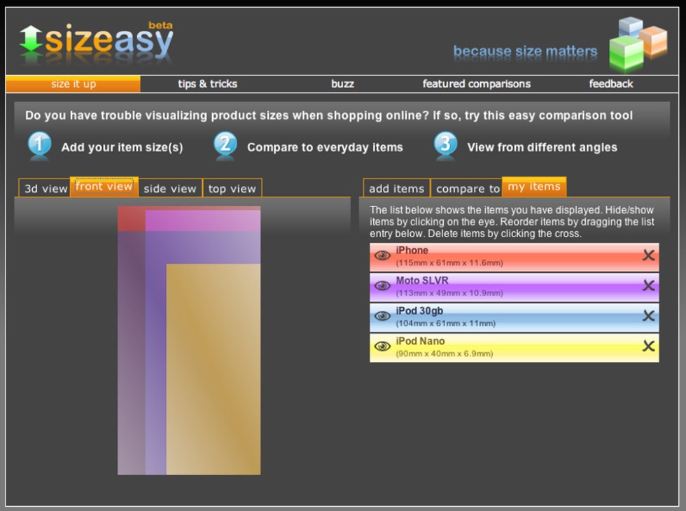Open the top view tab
This screenshot has height=511, width=686.
pos(232,188)
